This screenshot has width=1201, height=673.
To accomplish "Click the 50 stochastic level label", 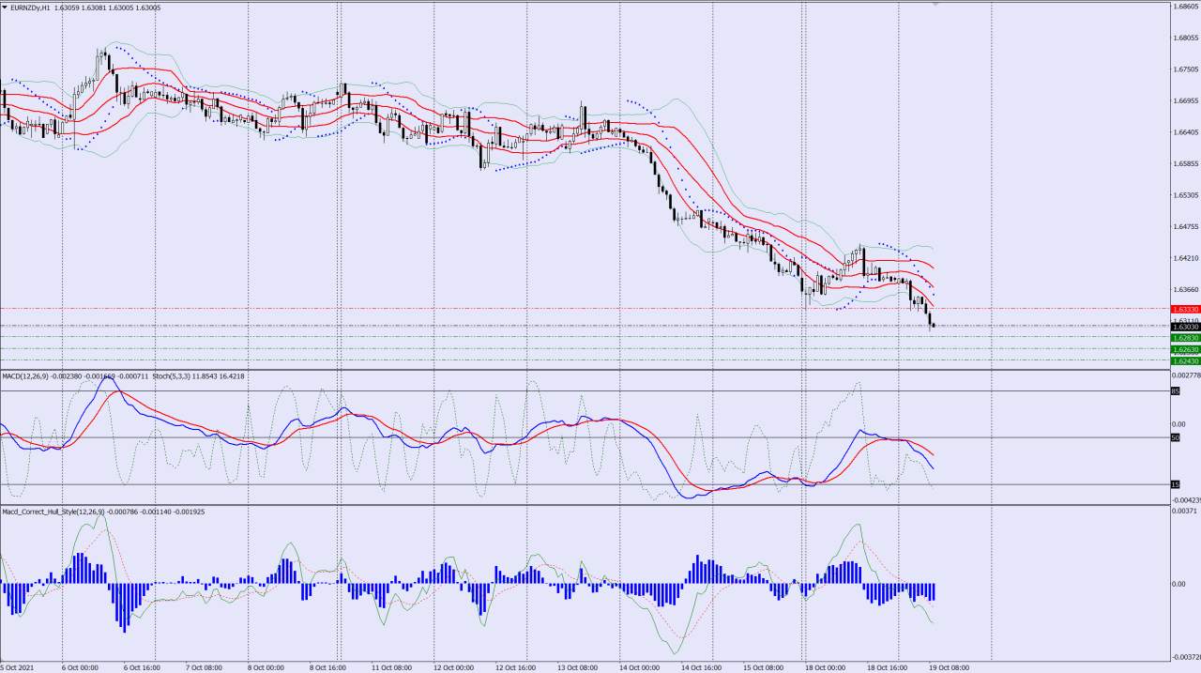I will [x=1175, y=437].
